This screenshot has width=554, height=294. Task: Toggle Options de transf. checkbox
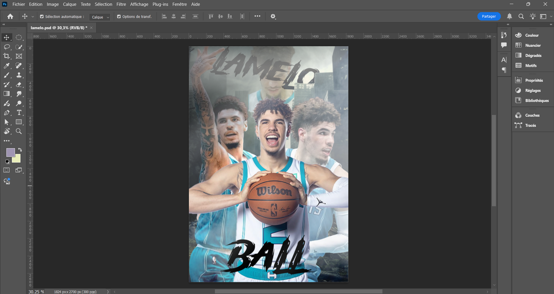coord(119,17)
